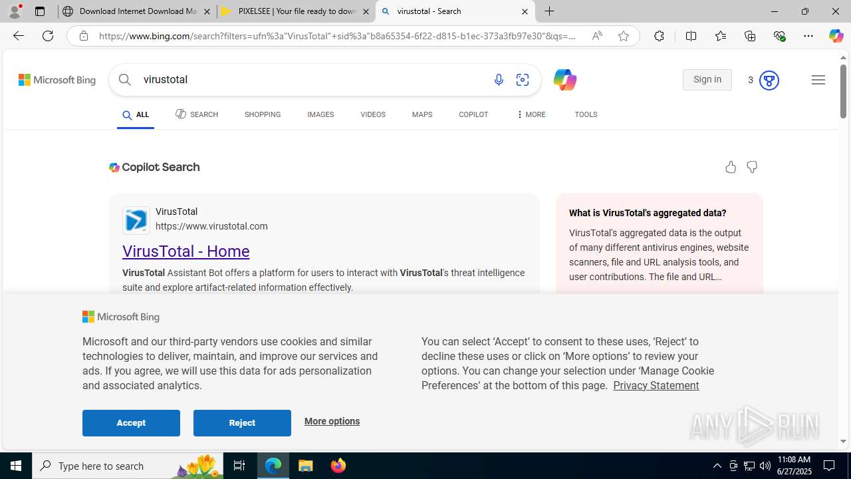This screenshot has height=479, width=851.
Task: Open the Edge profile icon
Action: click(15, 11)
